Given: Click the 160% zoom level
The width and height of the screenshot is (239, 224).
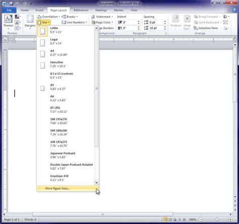Looking at the screenshot, I should tap(193, 219).
